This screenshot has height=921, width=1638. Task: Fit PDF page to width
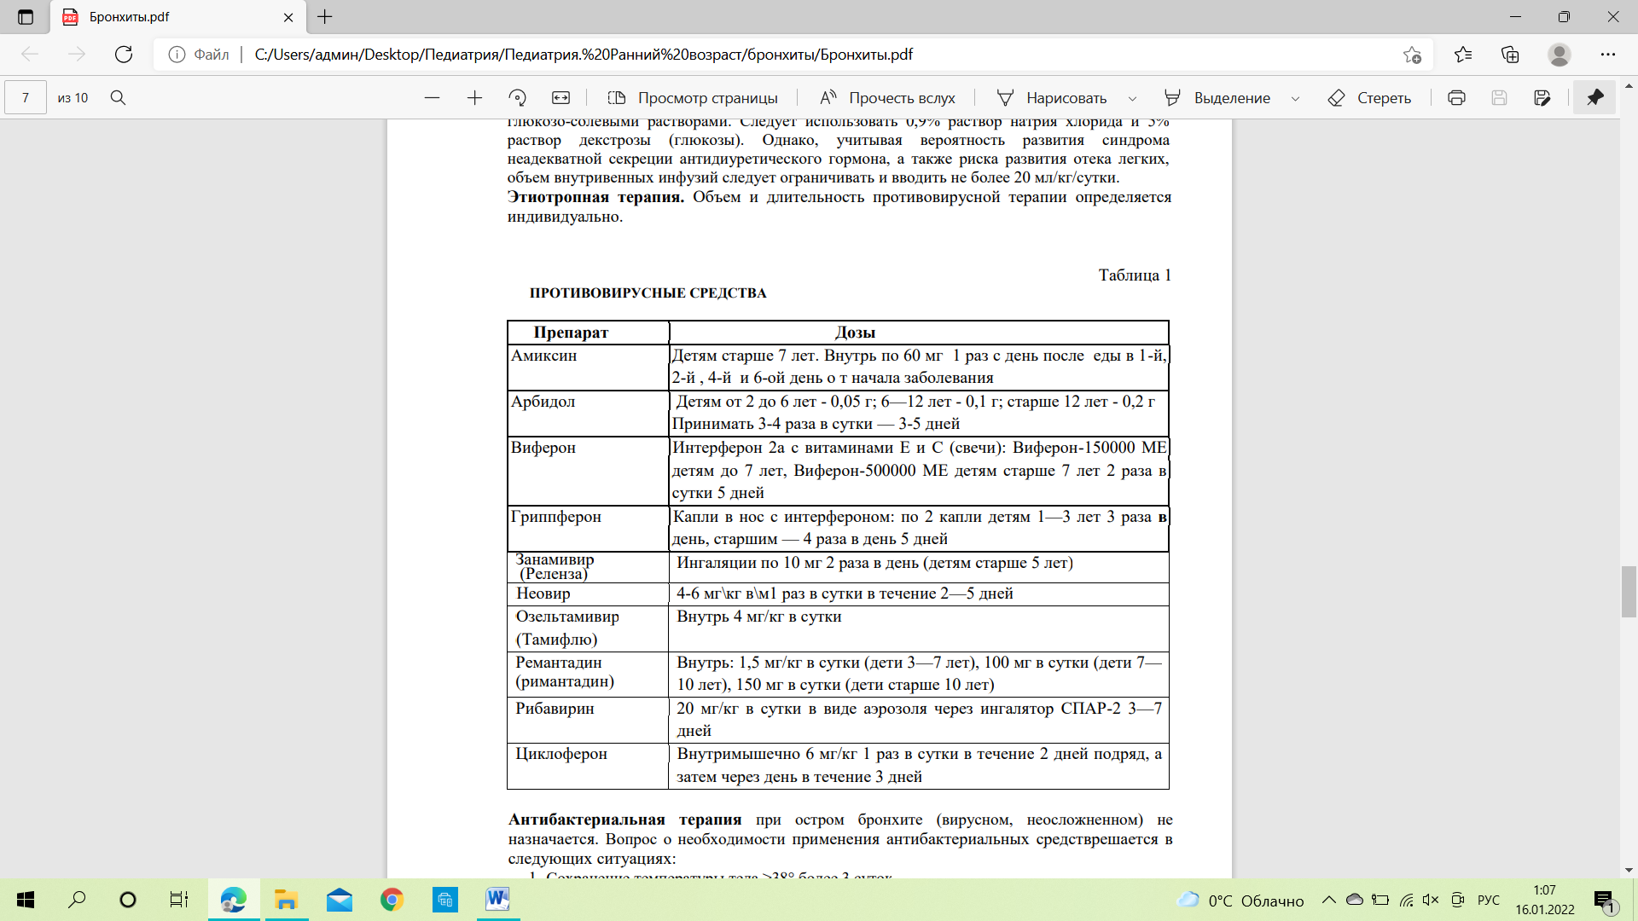point(561,98)
